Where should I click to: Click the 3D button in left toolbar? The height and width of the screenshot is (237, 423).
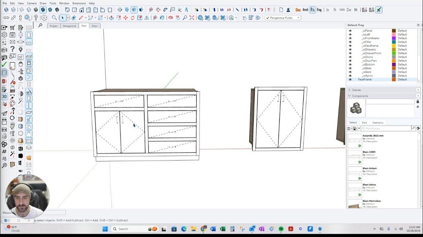coord(4,96)
